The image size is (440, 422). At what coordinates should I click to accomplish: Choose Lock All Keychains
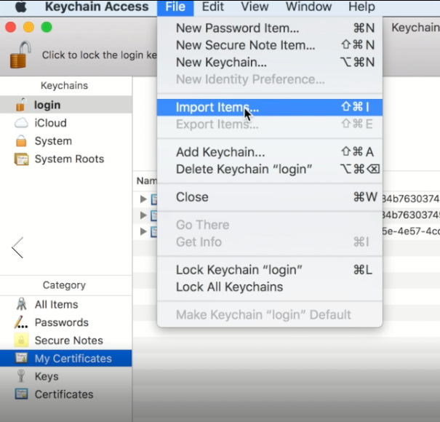point(270,287)
